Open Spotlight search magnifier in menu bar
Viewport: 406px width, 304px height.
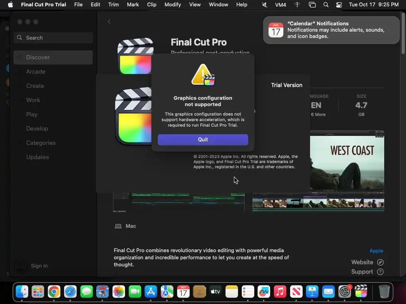click(326, 5)
